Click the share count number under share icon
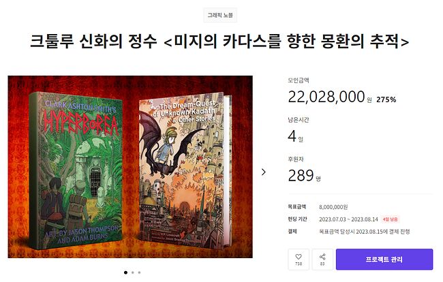This screenshot has width=443, height=282. (x=322, y=264)
